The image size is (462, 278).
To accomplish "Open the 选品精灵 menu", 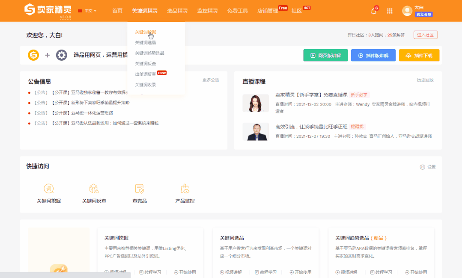I will (177, 11).
